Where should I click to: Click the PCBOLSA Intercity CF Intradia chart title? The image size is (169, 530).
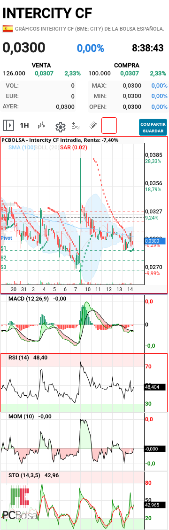(x=60, y=139)
